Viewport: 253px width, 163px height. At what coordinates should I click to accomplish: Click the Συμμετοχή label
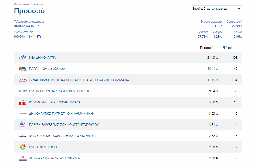[234, 22]
